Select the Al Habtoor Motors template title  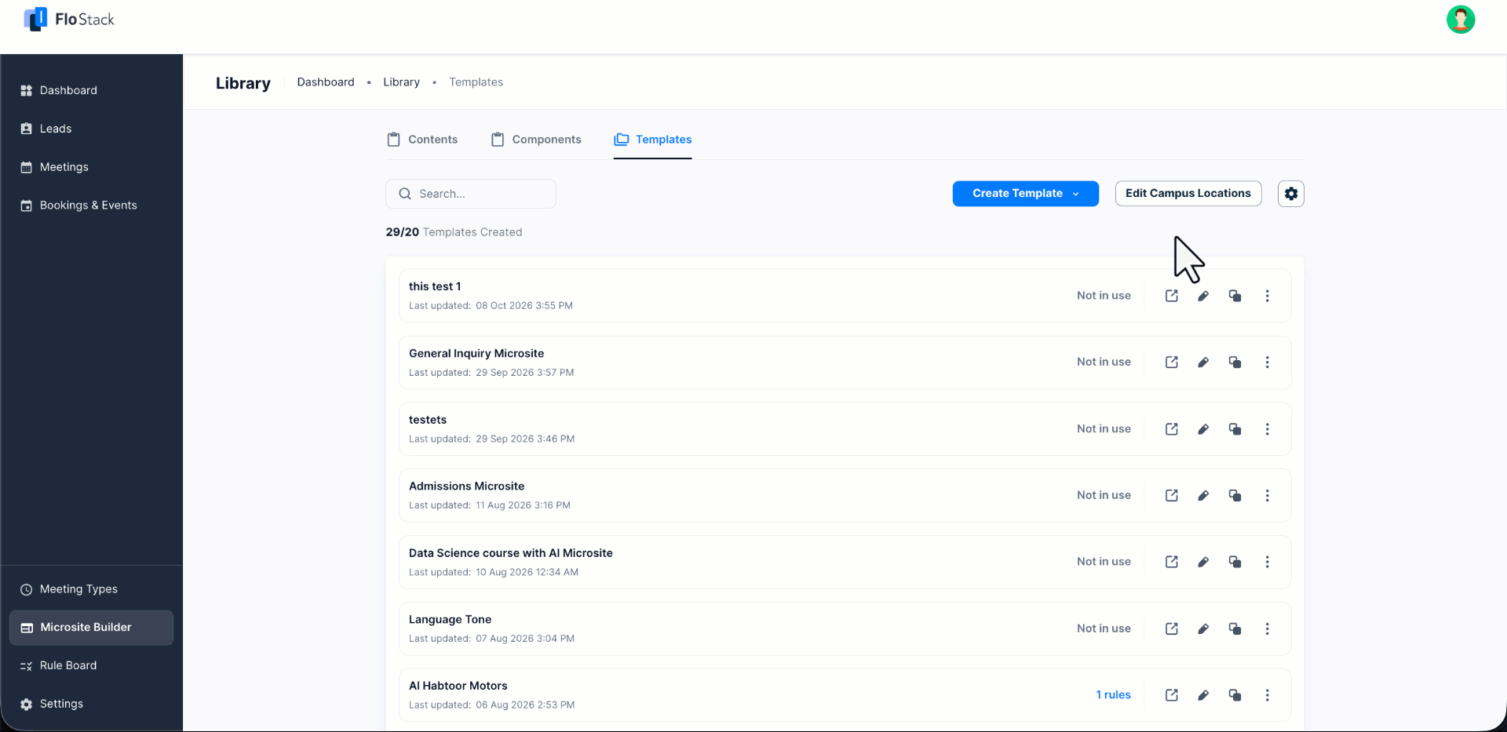(458, 686)
